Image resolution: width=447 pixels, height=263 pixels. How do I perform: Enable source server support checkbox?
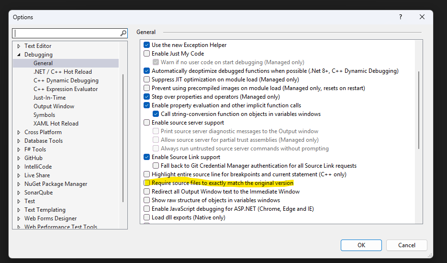tap(147, 123)
